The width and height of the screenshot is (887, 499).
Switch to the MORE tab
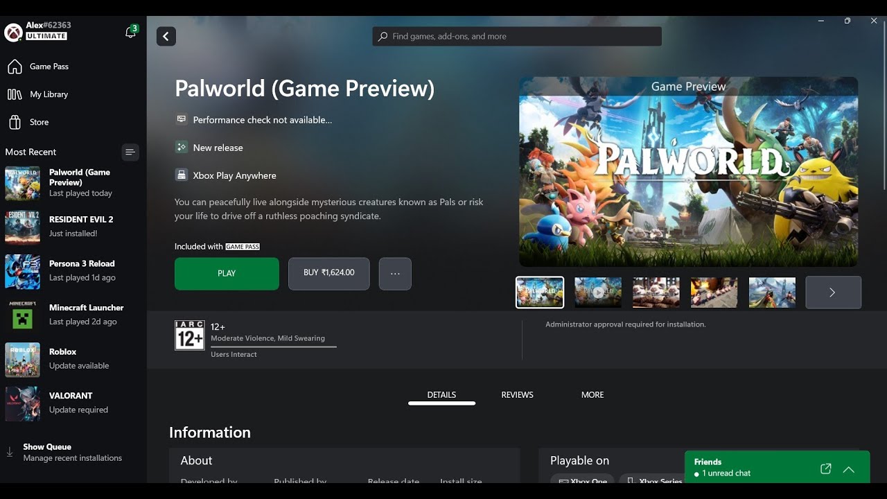coord(592,395)
